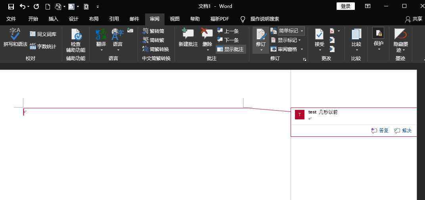Viewport: 425px width, 200px height.
Task: Switch to the 开始 ribbon tab
Action: pos(33,19)
